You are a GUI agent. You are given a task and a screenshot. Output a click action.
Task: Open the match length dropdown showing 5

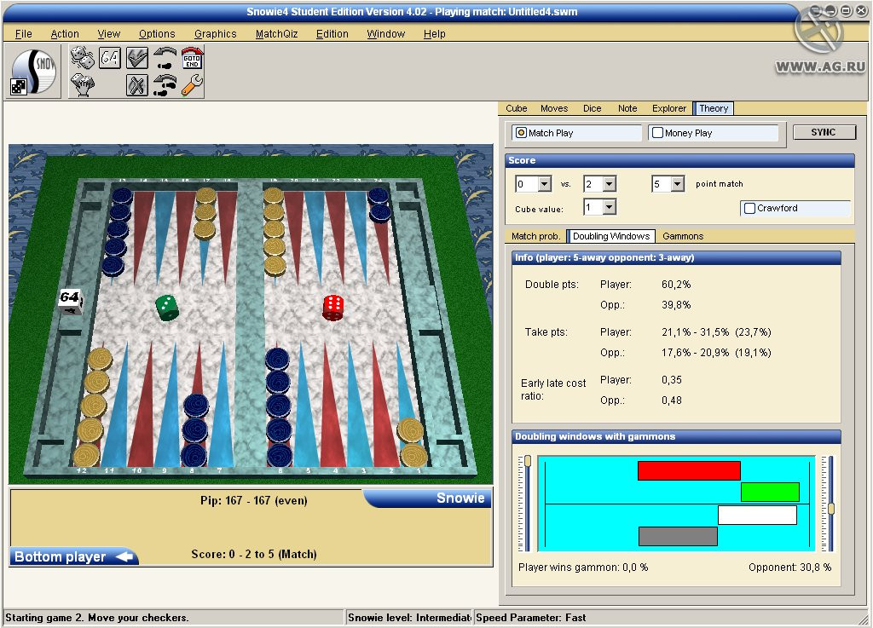click(677, 183)
